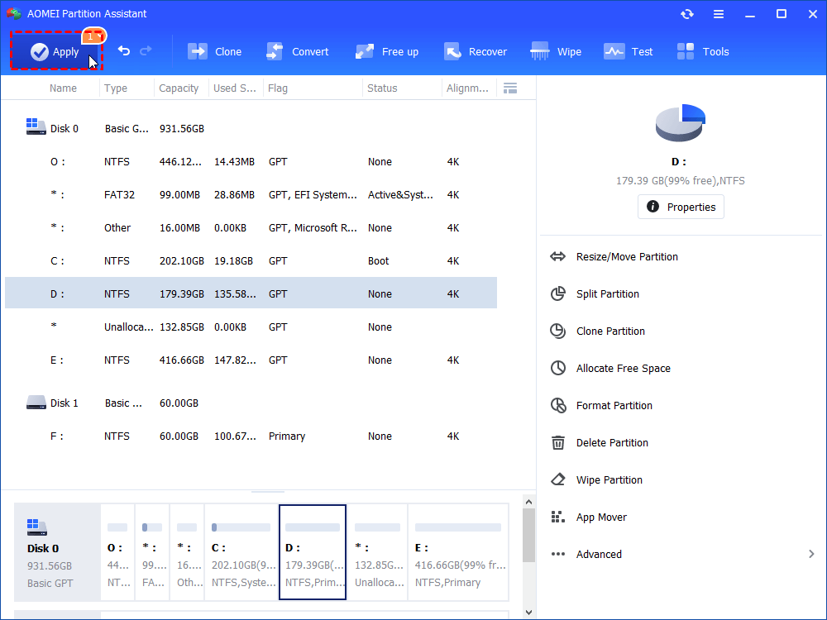827x620 pixels.
Task: Click Format Partition option
Action: (x=614, y=406)
